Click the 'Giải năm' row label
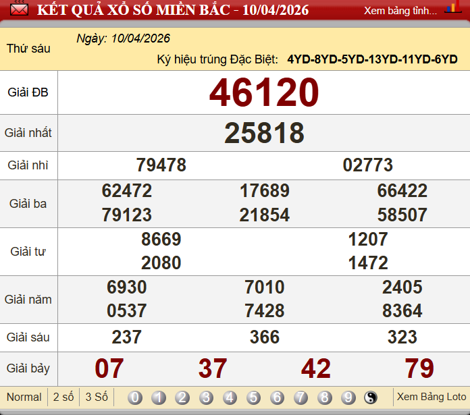The width and height of the screenshot is (470, 415). 28,300
